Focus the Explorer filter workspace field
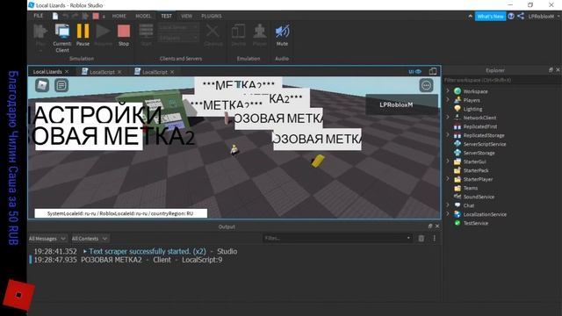Image resolution: width=562 pixels, height=316 pixels. 501,80
